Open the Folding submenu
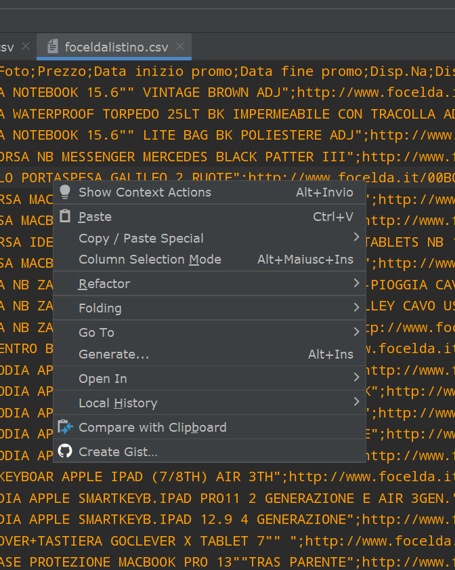The height and width of the screenshot is (570, 455). pyautogui.click(x=209, y=308)
